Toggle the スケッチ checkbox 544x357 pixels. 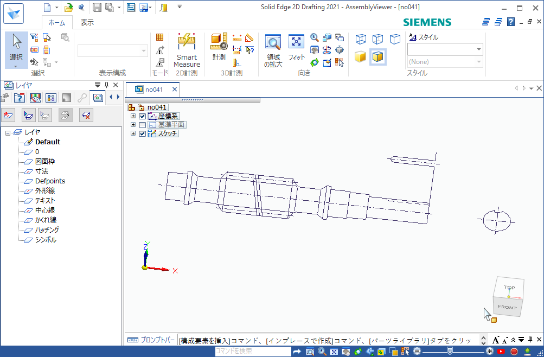pyautogui.click(x=142, y=133)
